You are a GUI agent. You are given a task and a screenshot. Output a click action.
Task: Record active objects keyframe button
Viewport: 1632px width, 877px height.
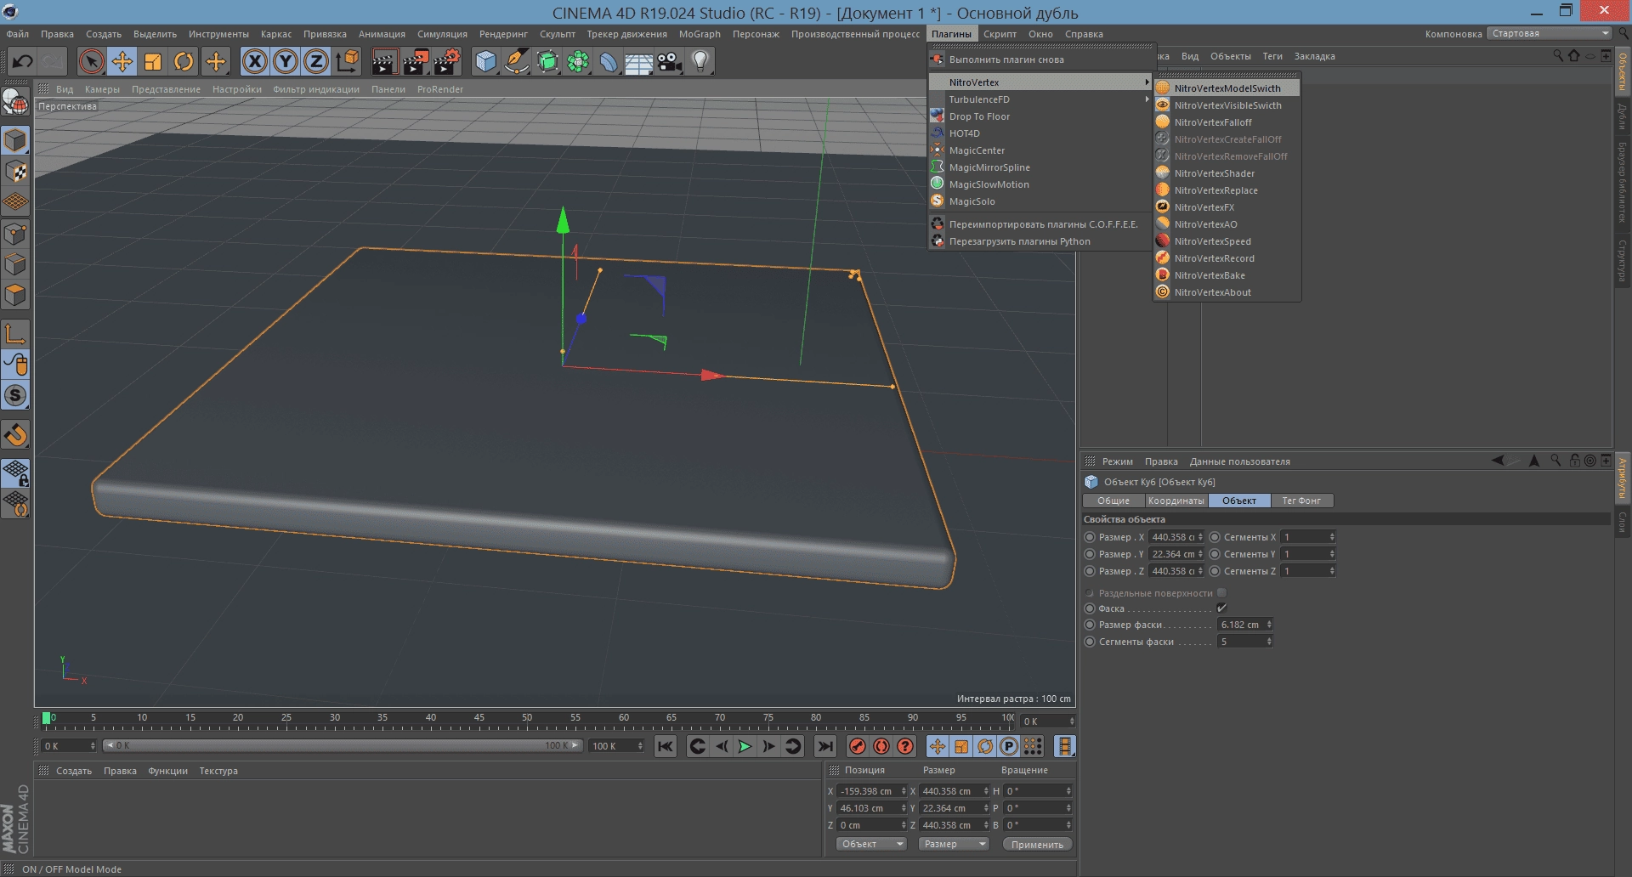click(858, 746)
